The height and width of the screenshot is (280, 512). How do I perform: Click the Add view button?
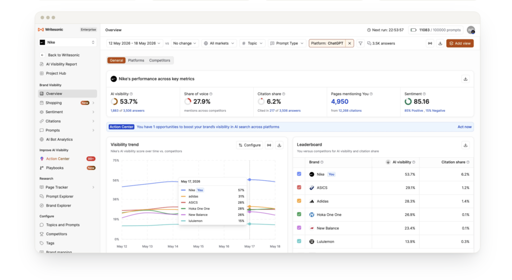click(x=460, y=43)
